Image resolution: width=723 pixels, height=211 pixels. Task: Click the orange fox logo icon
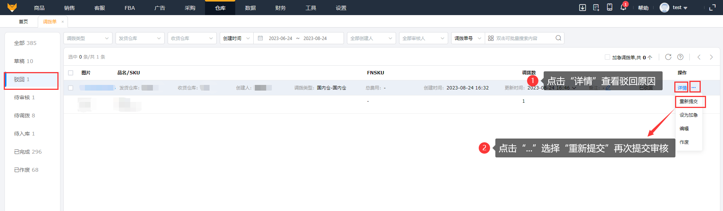pos(12,7)
